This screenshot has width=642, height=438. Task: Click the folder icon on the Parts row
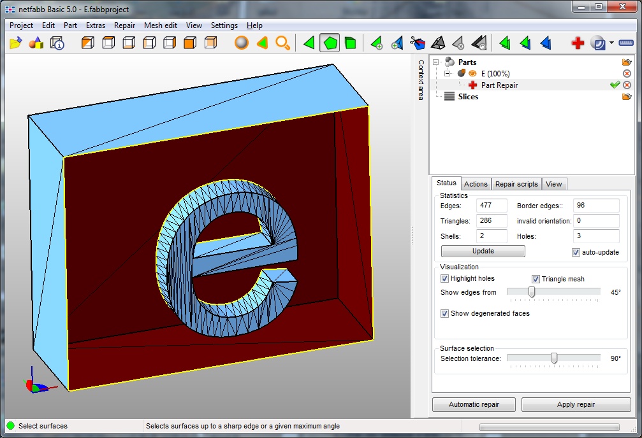pyautogui.click(x=627, y=62)
